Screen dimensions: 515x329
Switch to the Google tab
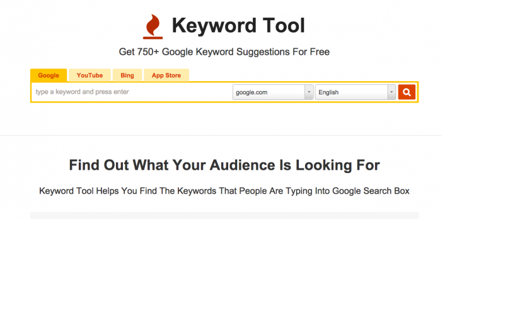[49, 75]
